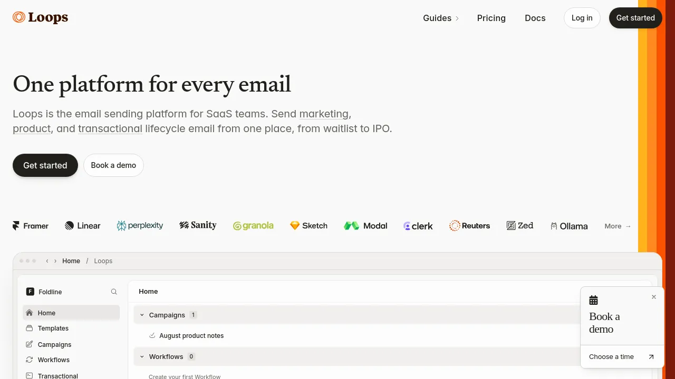
Task: Open the Docs link
Action: coord(535,18)
